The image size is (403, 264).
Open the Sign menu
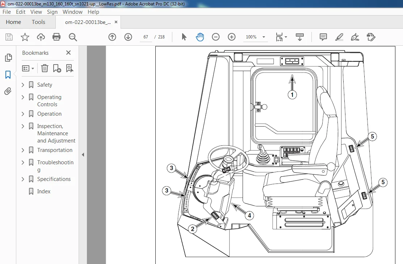(52, 12)
